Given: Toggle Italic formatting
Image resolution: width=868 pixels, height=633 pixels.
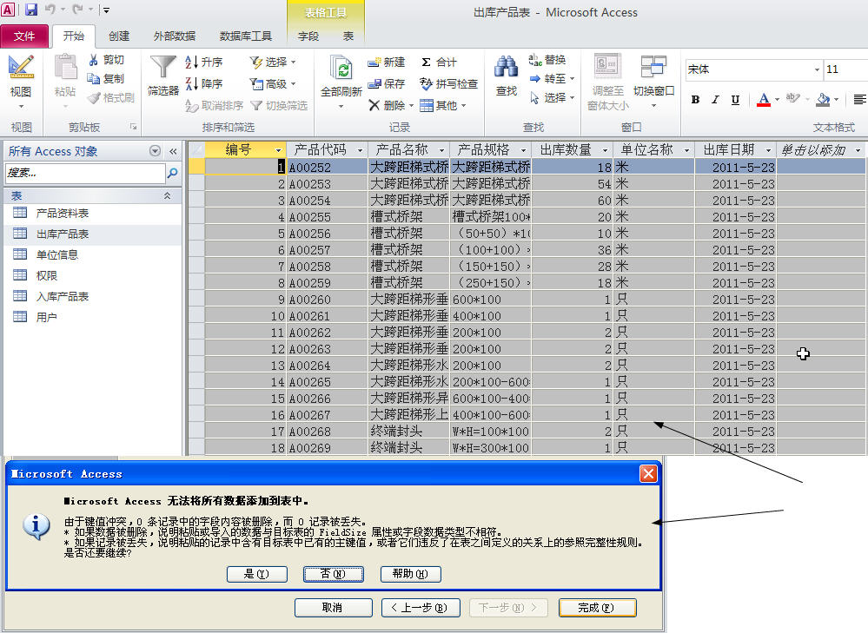Looking at the screenshot, I should click(x=715, y=100).
